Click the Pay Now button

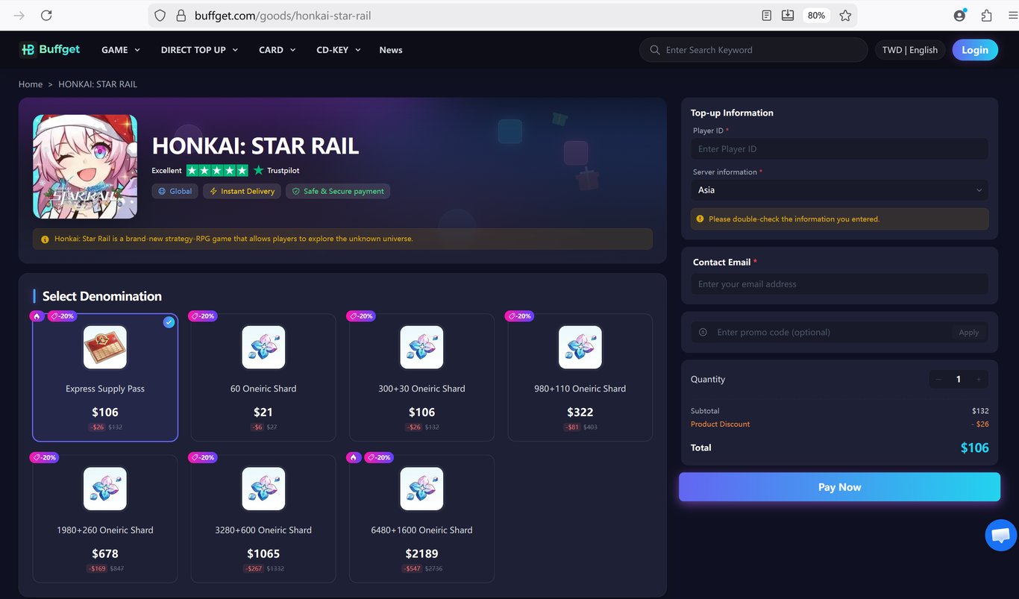click(x=839, y=487)
